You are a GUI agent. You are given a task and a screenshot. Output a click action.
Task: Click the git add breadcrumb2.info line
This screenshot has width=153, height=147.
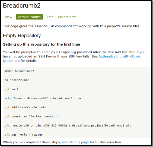coord(25,107)
